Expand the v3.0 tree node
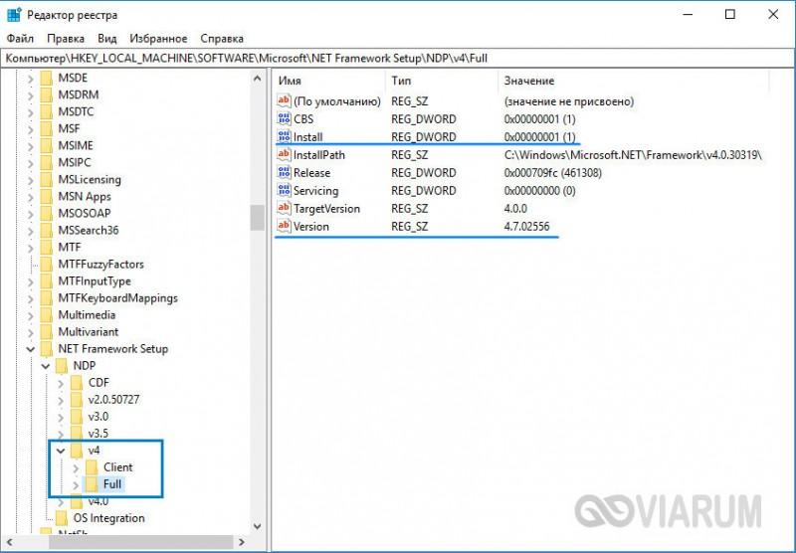This screenshot has height=553, width=796. [61, 417]
